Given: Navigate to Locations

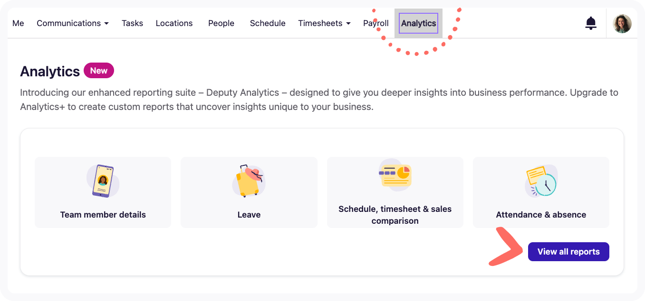Looking at the screenshot, I should click(174, 23).
